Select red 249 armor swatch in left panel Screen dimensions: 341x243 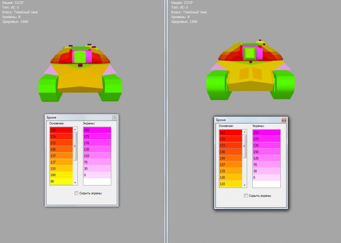[x=61, y=130]
